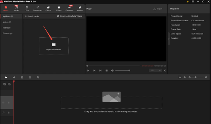
Task: Toggle audio track lock
Action: 9,113
